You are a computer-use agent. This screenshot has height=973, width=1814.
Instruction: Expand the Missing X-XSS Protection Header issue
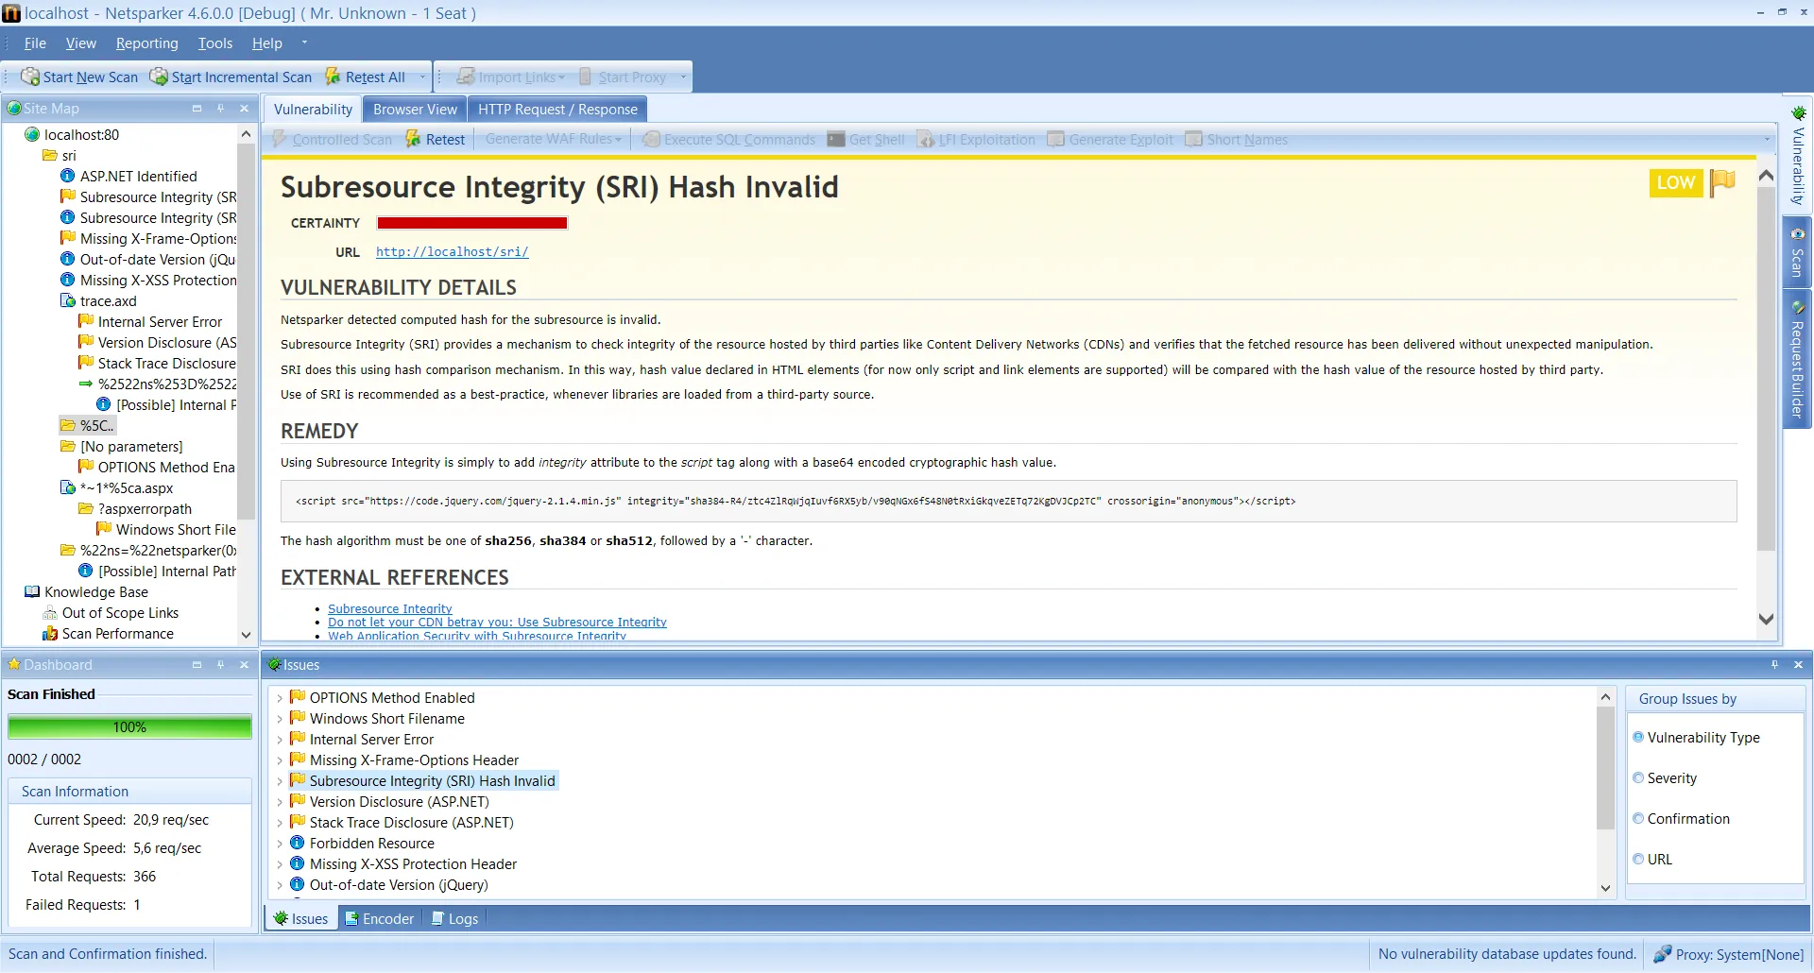pos(280,863)
